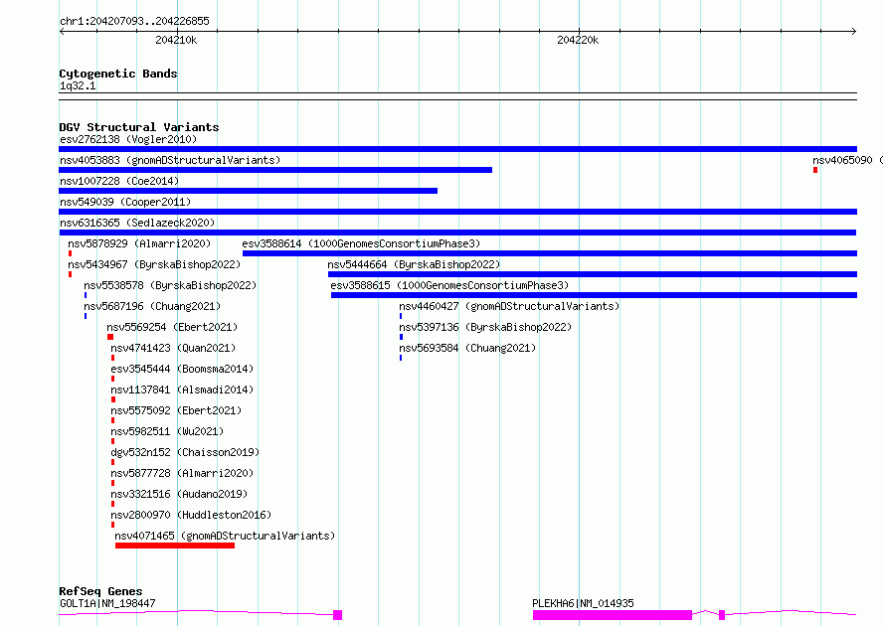The width and height of the screenshot is (885, 626).
Task: Open esv3588614 (1000GenomesConsortiumPhase3) label
Action: pyautogui.click(x=361, y=243)
